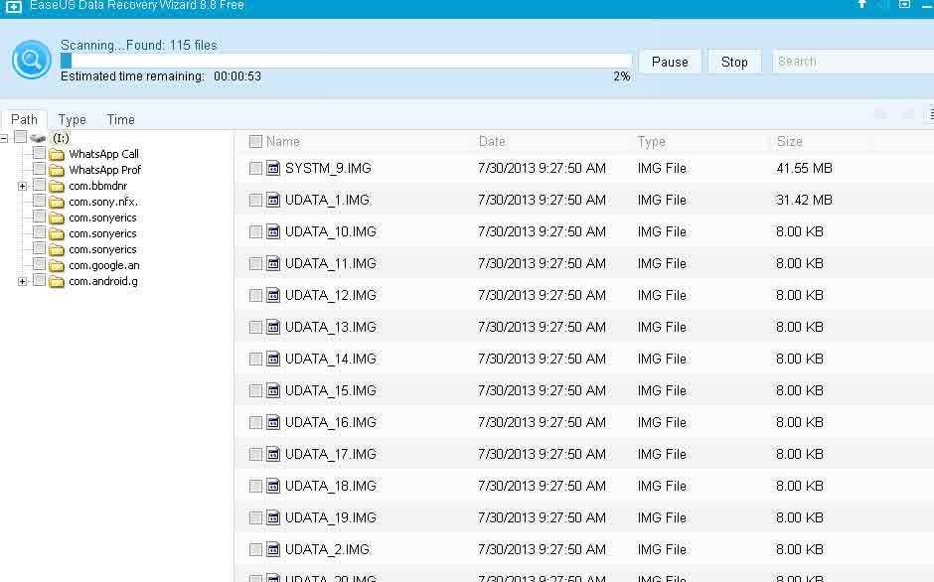
Task: Pause the current scan
Action: point(670,61)
